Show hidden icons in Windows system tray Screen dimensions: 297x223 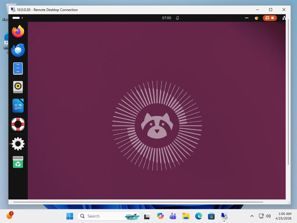252,216
